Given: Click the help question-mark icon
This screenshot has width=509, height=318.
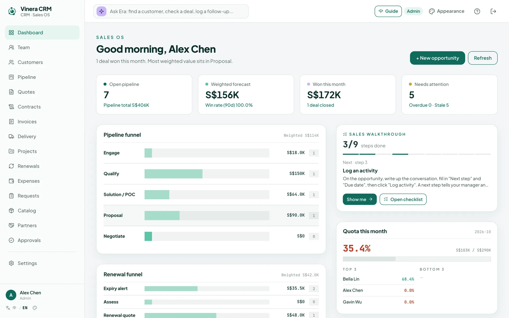Looking at the screenshot, I should click(477, 11).
